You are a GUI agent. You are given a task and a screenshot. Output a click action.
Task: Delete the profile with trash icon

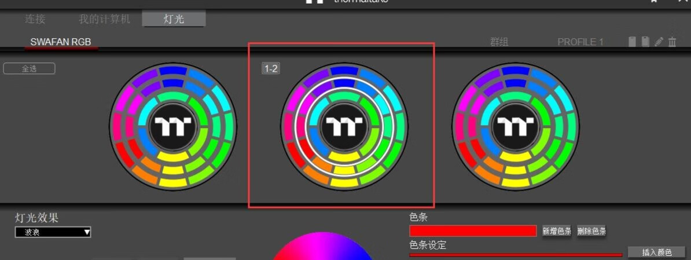(672, 42)
